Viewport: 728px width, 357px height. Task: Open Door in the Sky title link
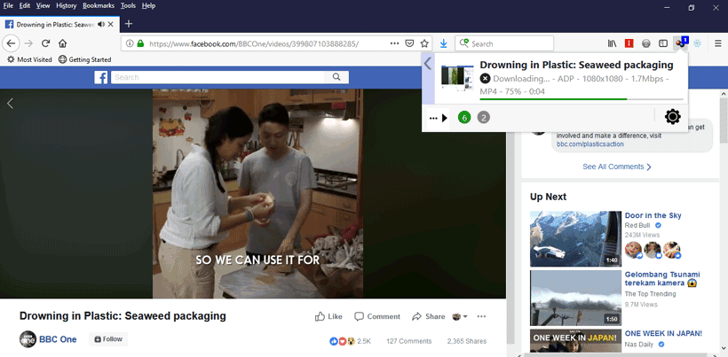[653, 215]
